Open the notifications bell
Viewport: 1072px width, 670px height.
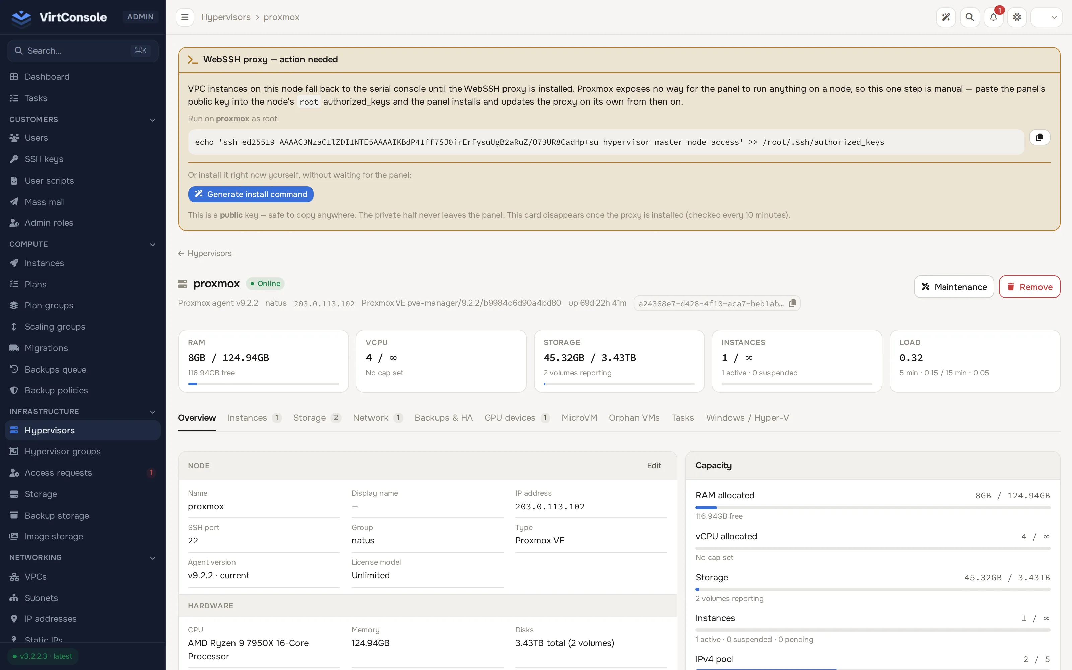click(x=993, y=17)
